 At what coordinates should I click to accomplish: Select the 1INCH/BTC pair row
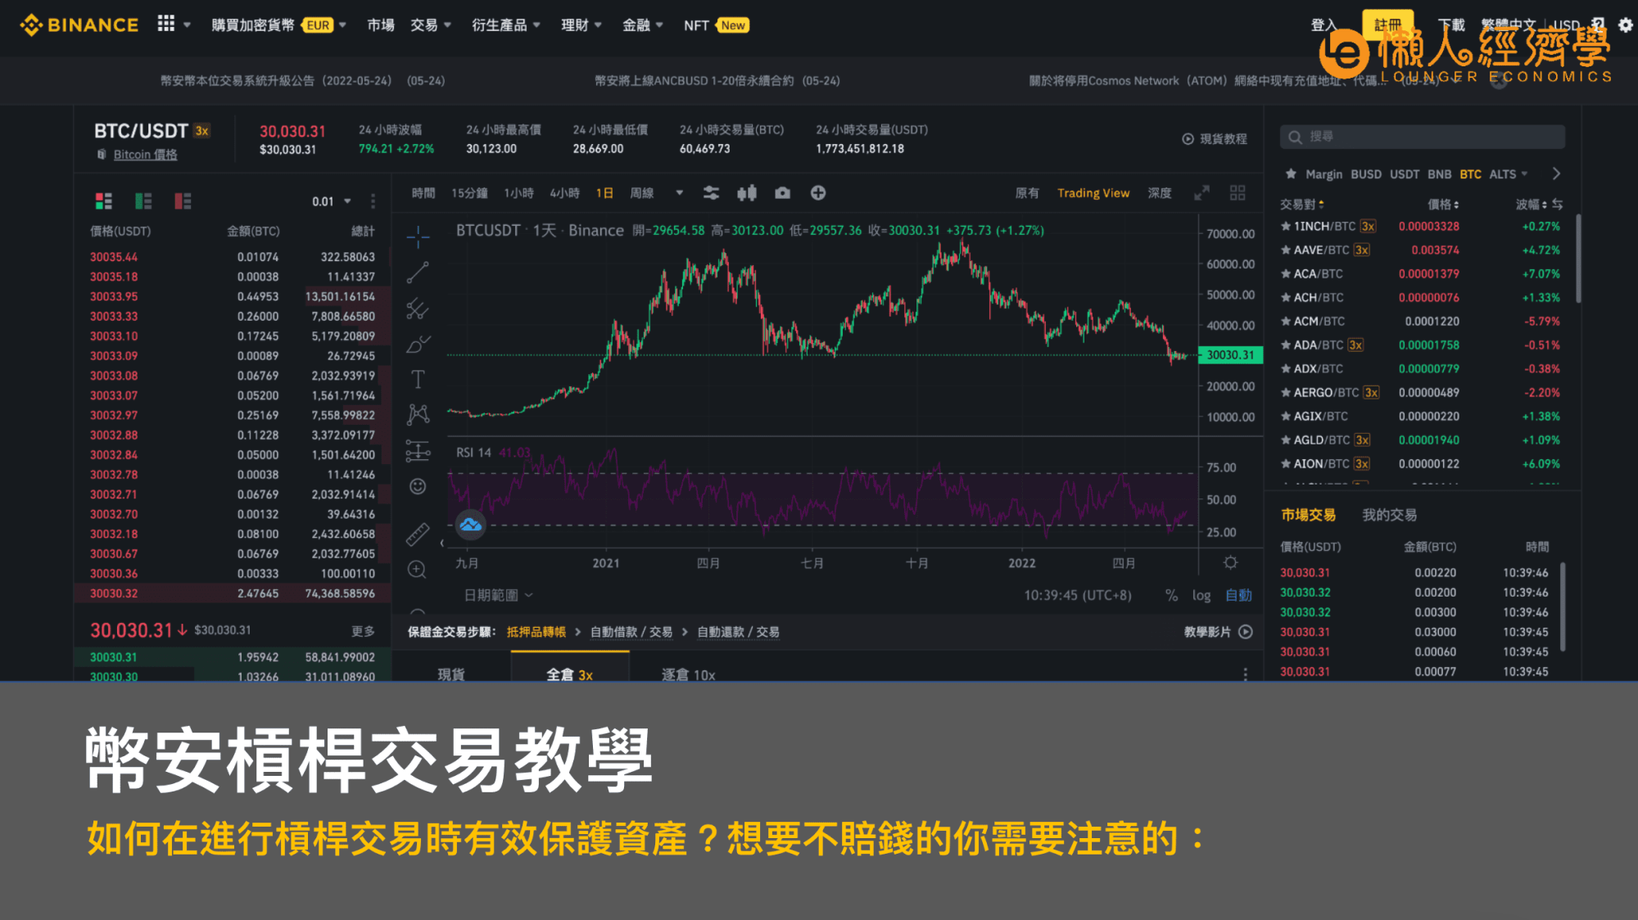point(1422,226)
